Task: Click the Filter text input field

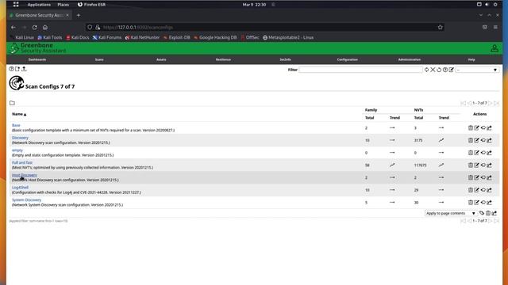Action: [x=360, y=70]
